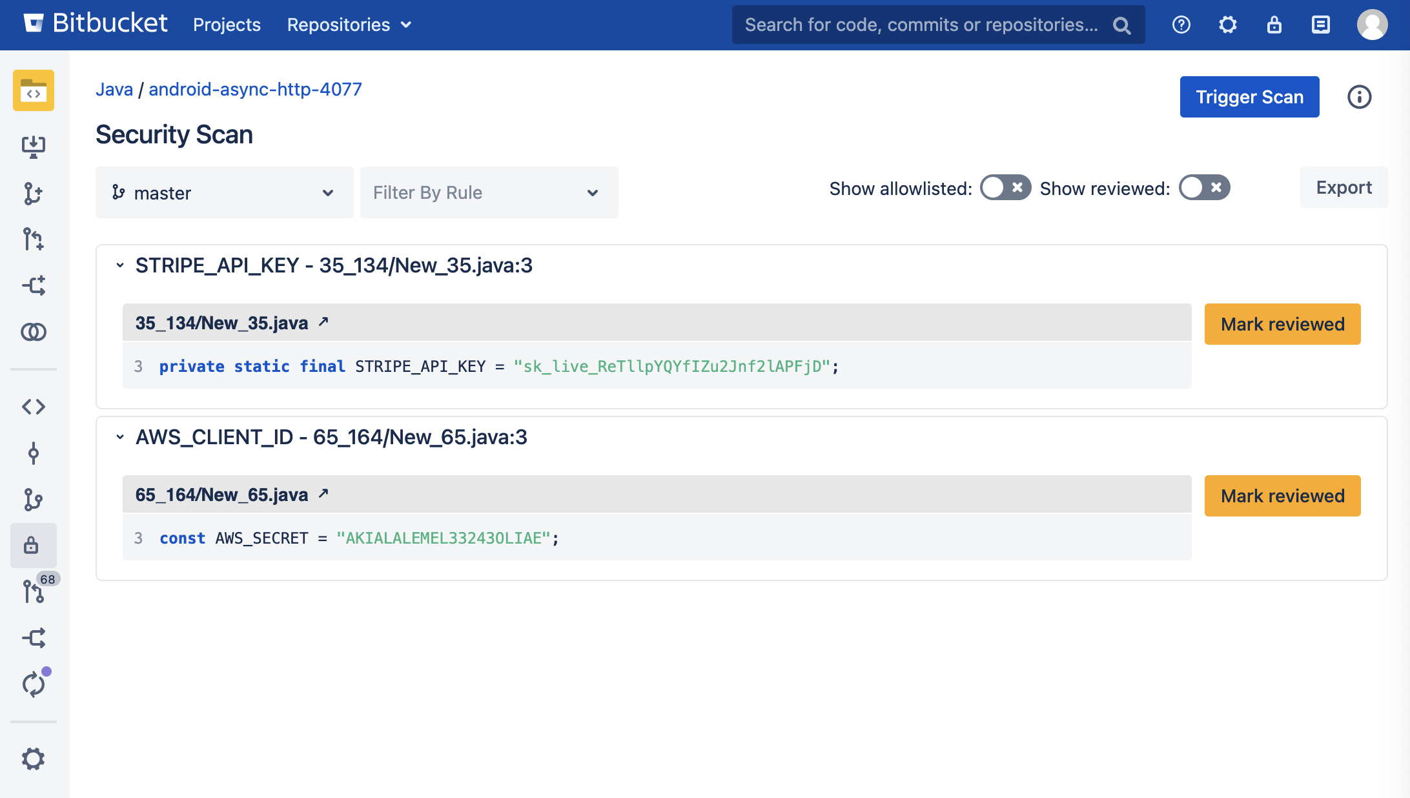This screenshot has height=798, width=1410.
Task: Open Filter By Rule dropdown
Action: (489, 192)
